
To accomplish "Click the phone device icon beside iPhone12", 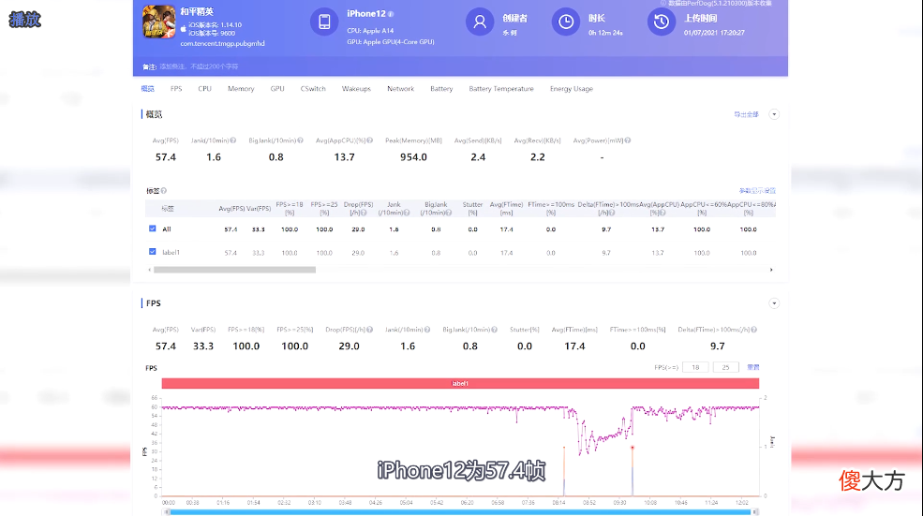I will [324, 22].
